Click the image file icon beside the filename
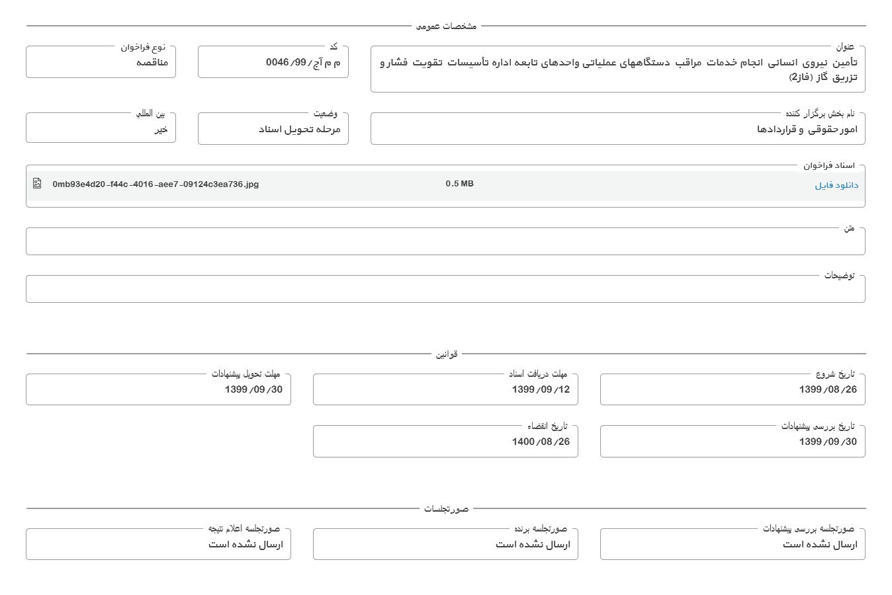 [37, 184]
